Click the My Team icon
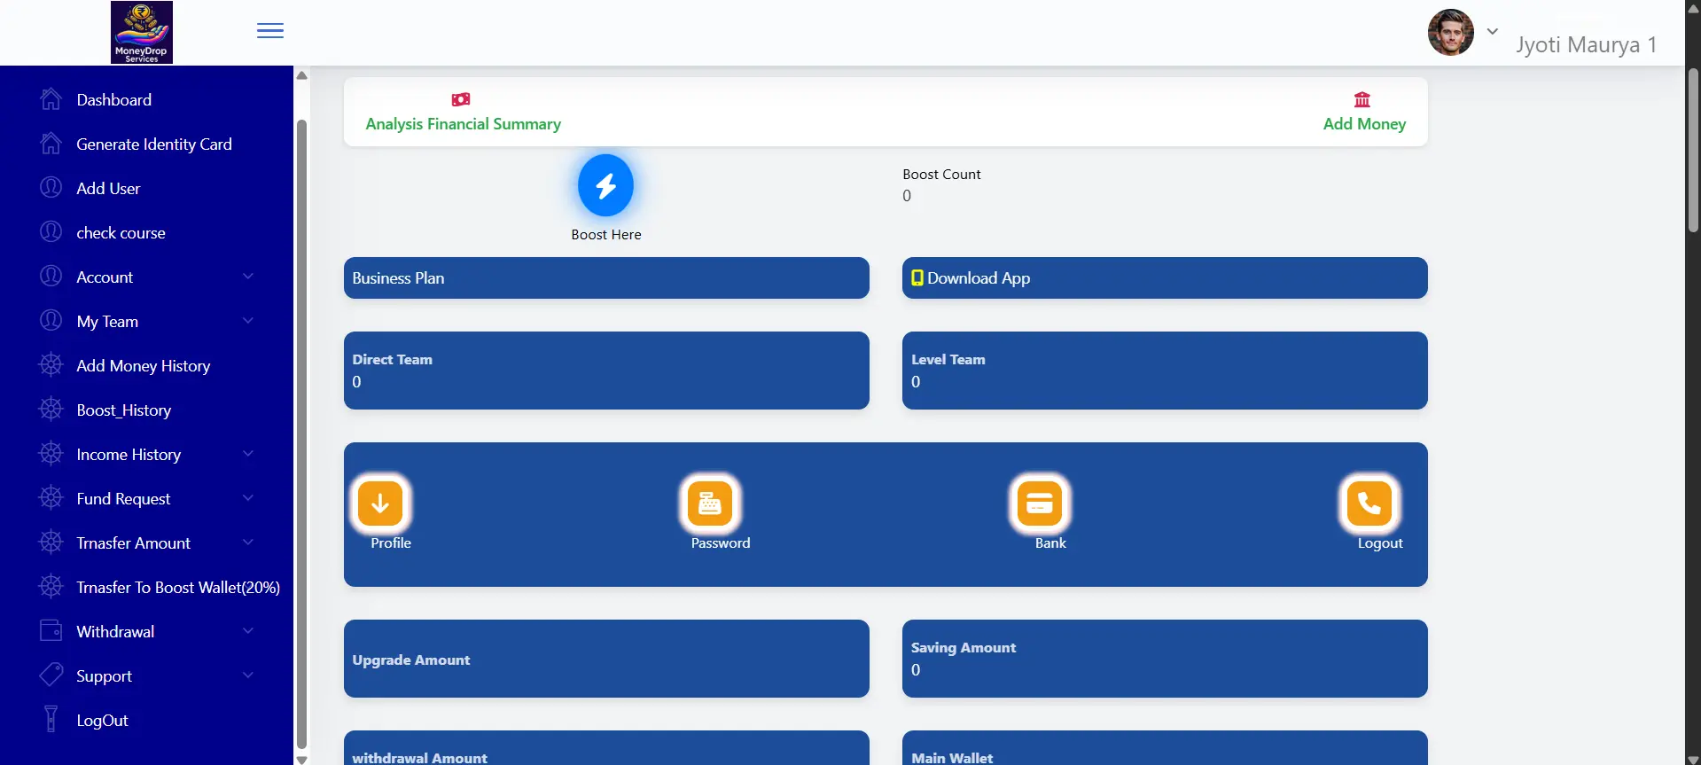Screen dimensions: 1701x765 51,321
